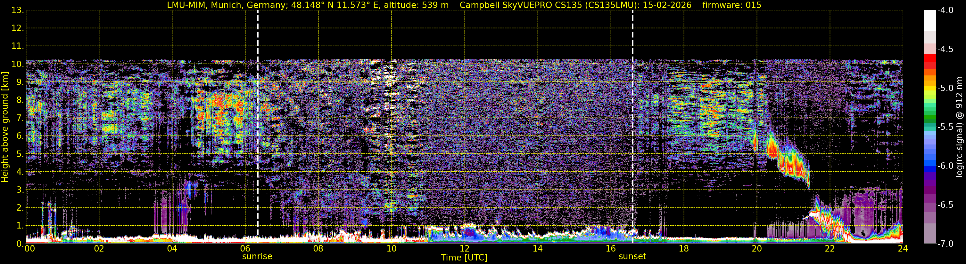Image resolution: width=966 pixels, height=264 pixels.
Task: Click the time axis tick label 02
Action: coord(99,249)
